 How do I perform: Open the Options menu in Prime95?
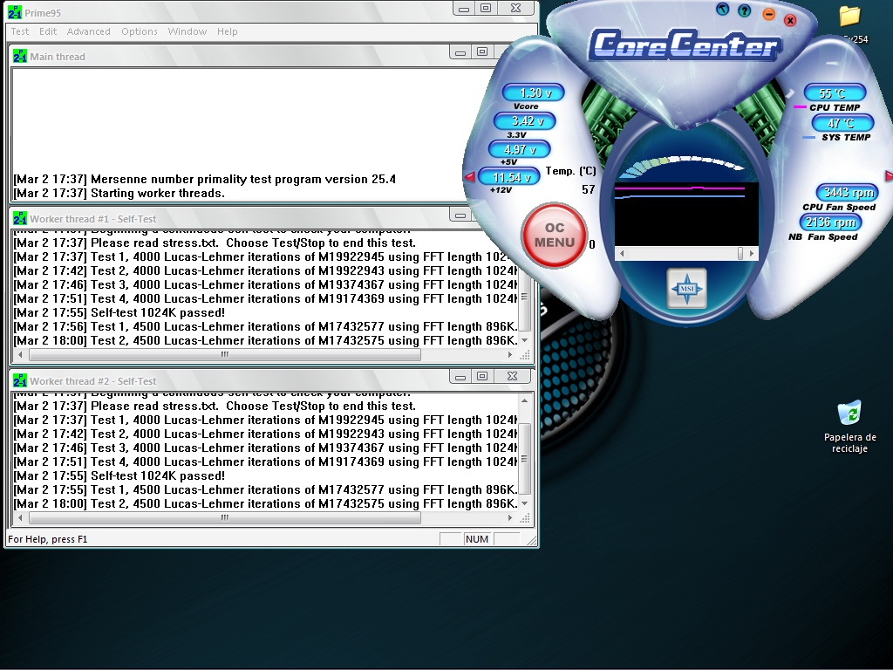coord(139,31)
